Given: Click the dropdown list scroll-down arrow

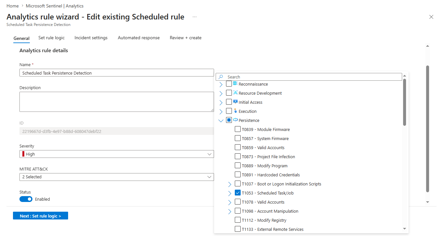Looking at the screenshot, I should click(x=404, y=229).
